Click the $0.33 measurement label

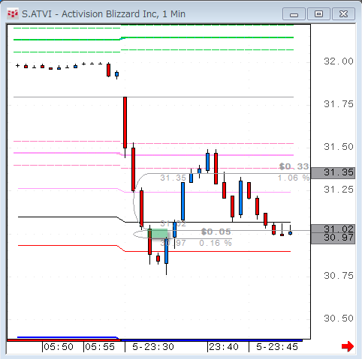294,166
